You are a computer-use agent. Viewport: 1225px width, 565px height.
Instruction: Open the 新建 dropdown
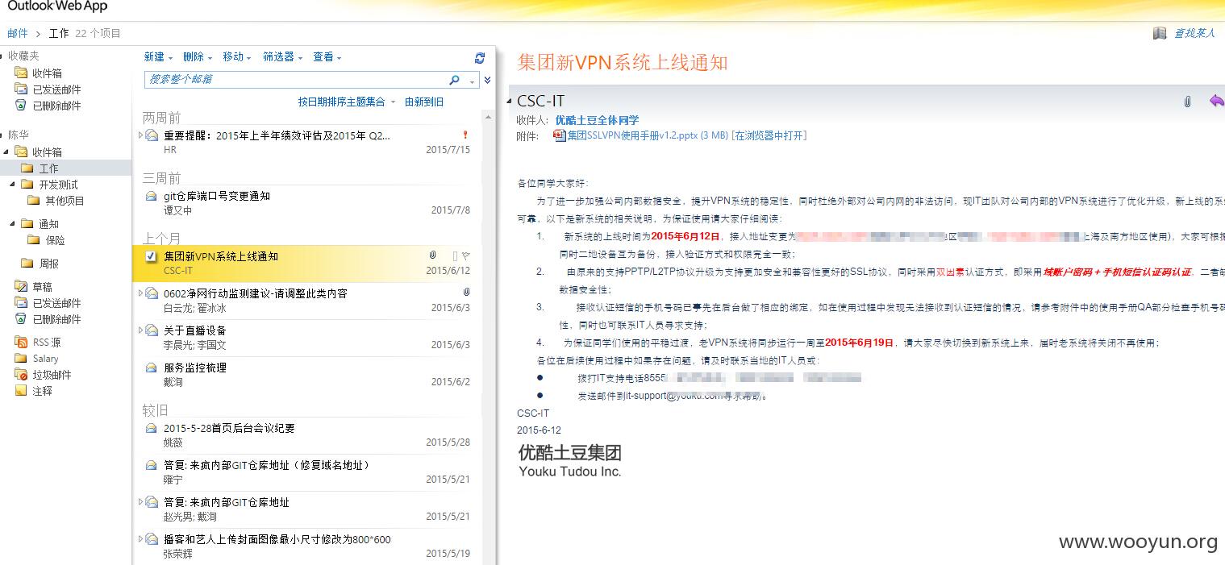[158, 57]
